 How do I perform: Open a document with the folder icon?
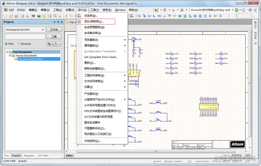(x=11, y=16)
